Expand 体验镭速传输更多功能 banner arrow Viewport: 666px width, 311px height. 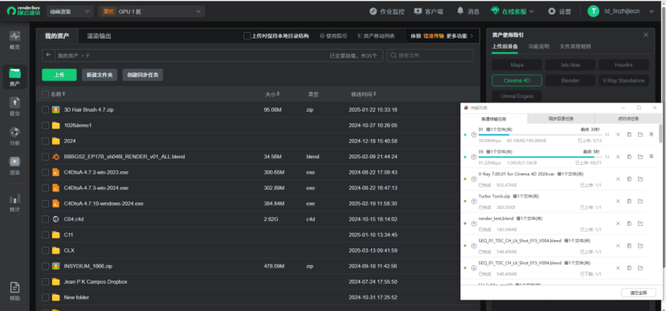(x=472, y=36)
